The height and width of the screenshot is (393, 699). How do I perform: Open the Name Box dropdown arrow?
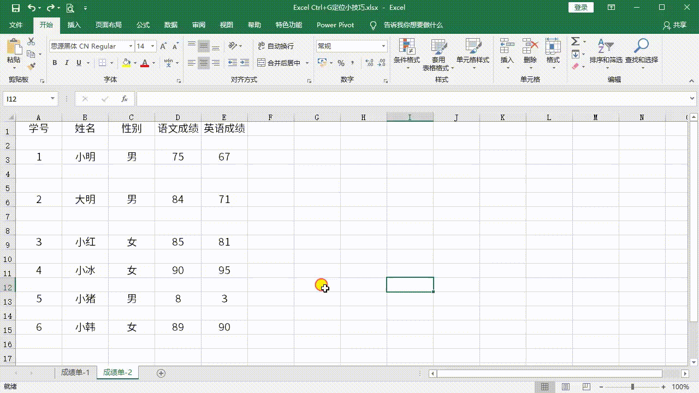[53, 99]
